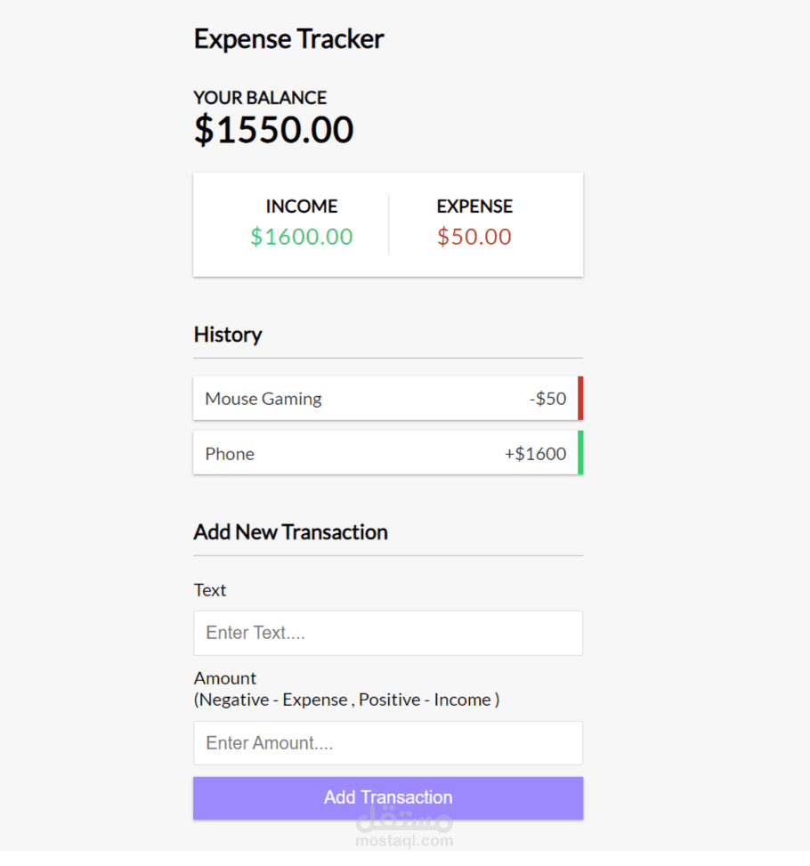Select the Phone transaction entry

(x=356, y=453)
